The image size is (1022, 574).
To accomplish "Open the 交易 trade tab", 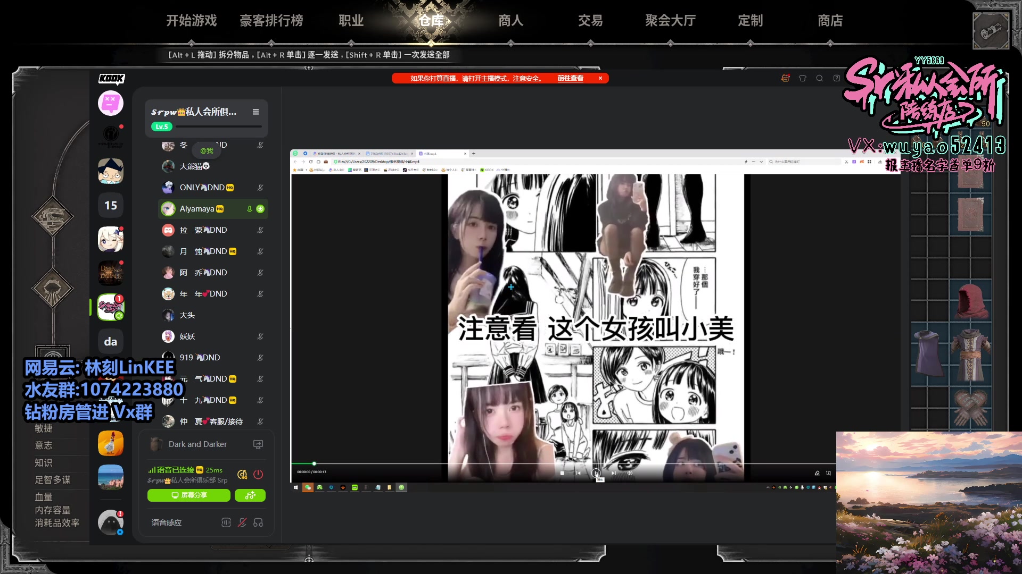I will pyautogui.click(x=591, y=21).
